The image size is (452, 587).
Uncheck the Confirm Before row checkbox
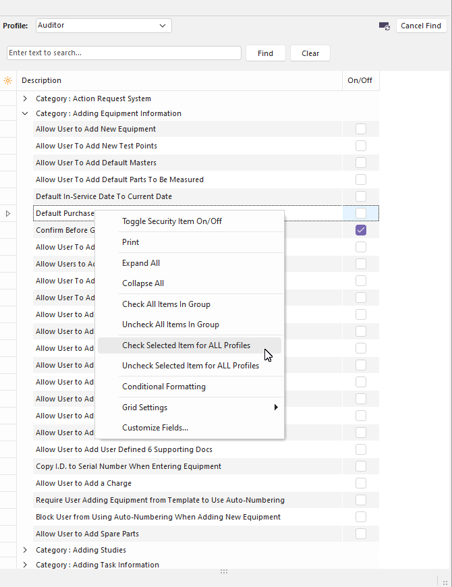(361, 230)
